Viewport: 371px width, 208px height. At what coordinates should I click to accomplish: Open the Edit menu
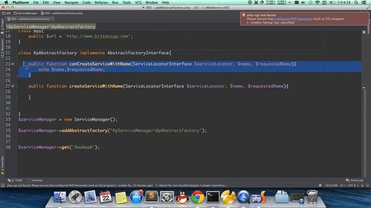(46, 2)
